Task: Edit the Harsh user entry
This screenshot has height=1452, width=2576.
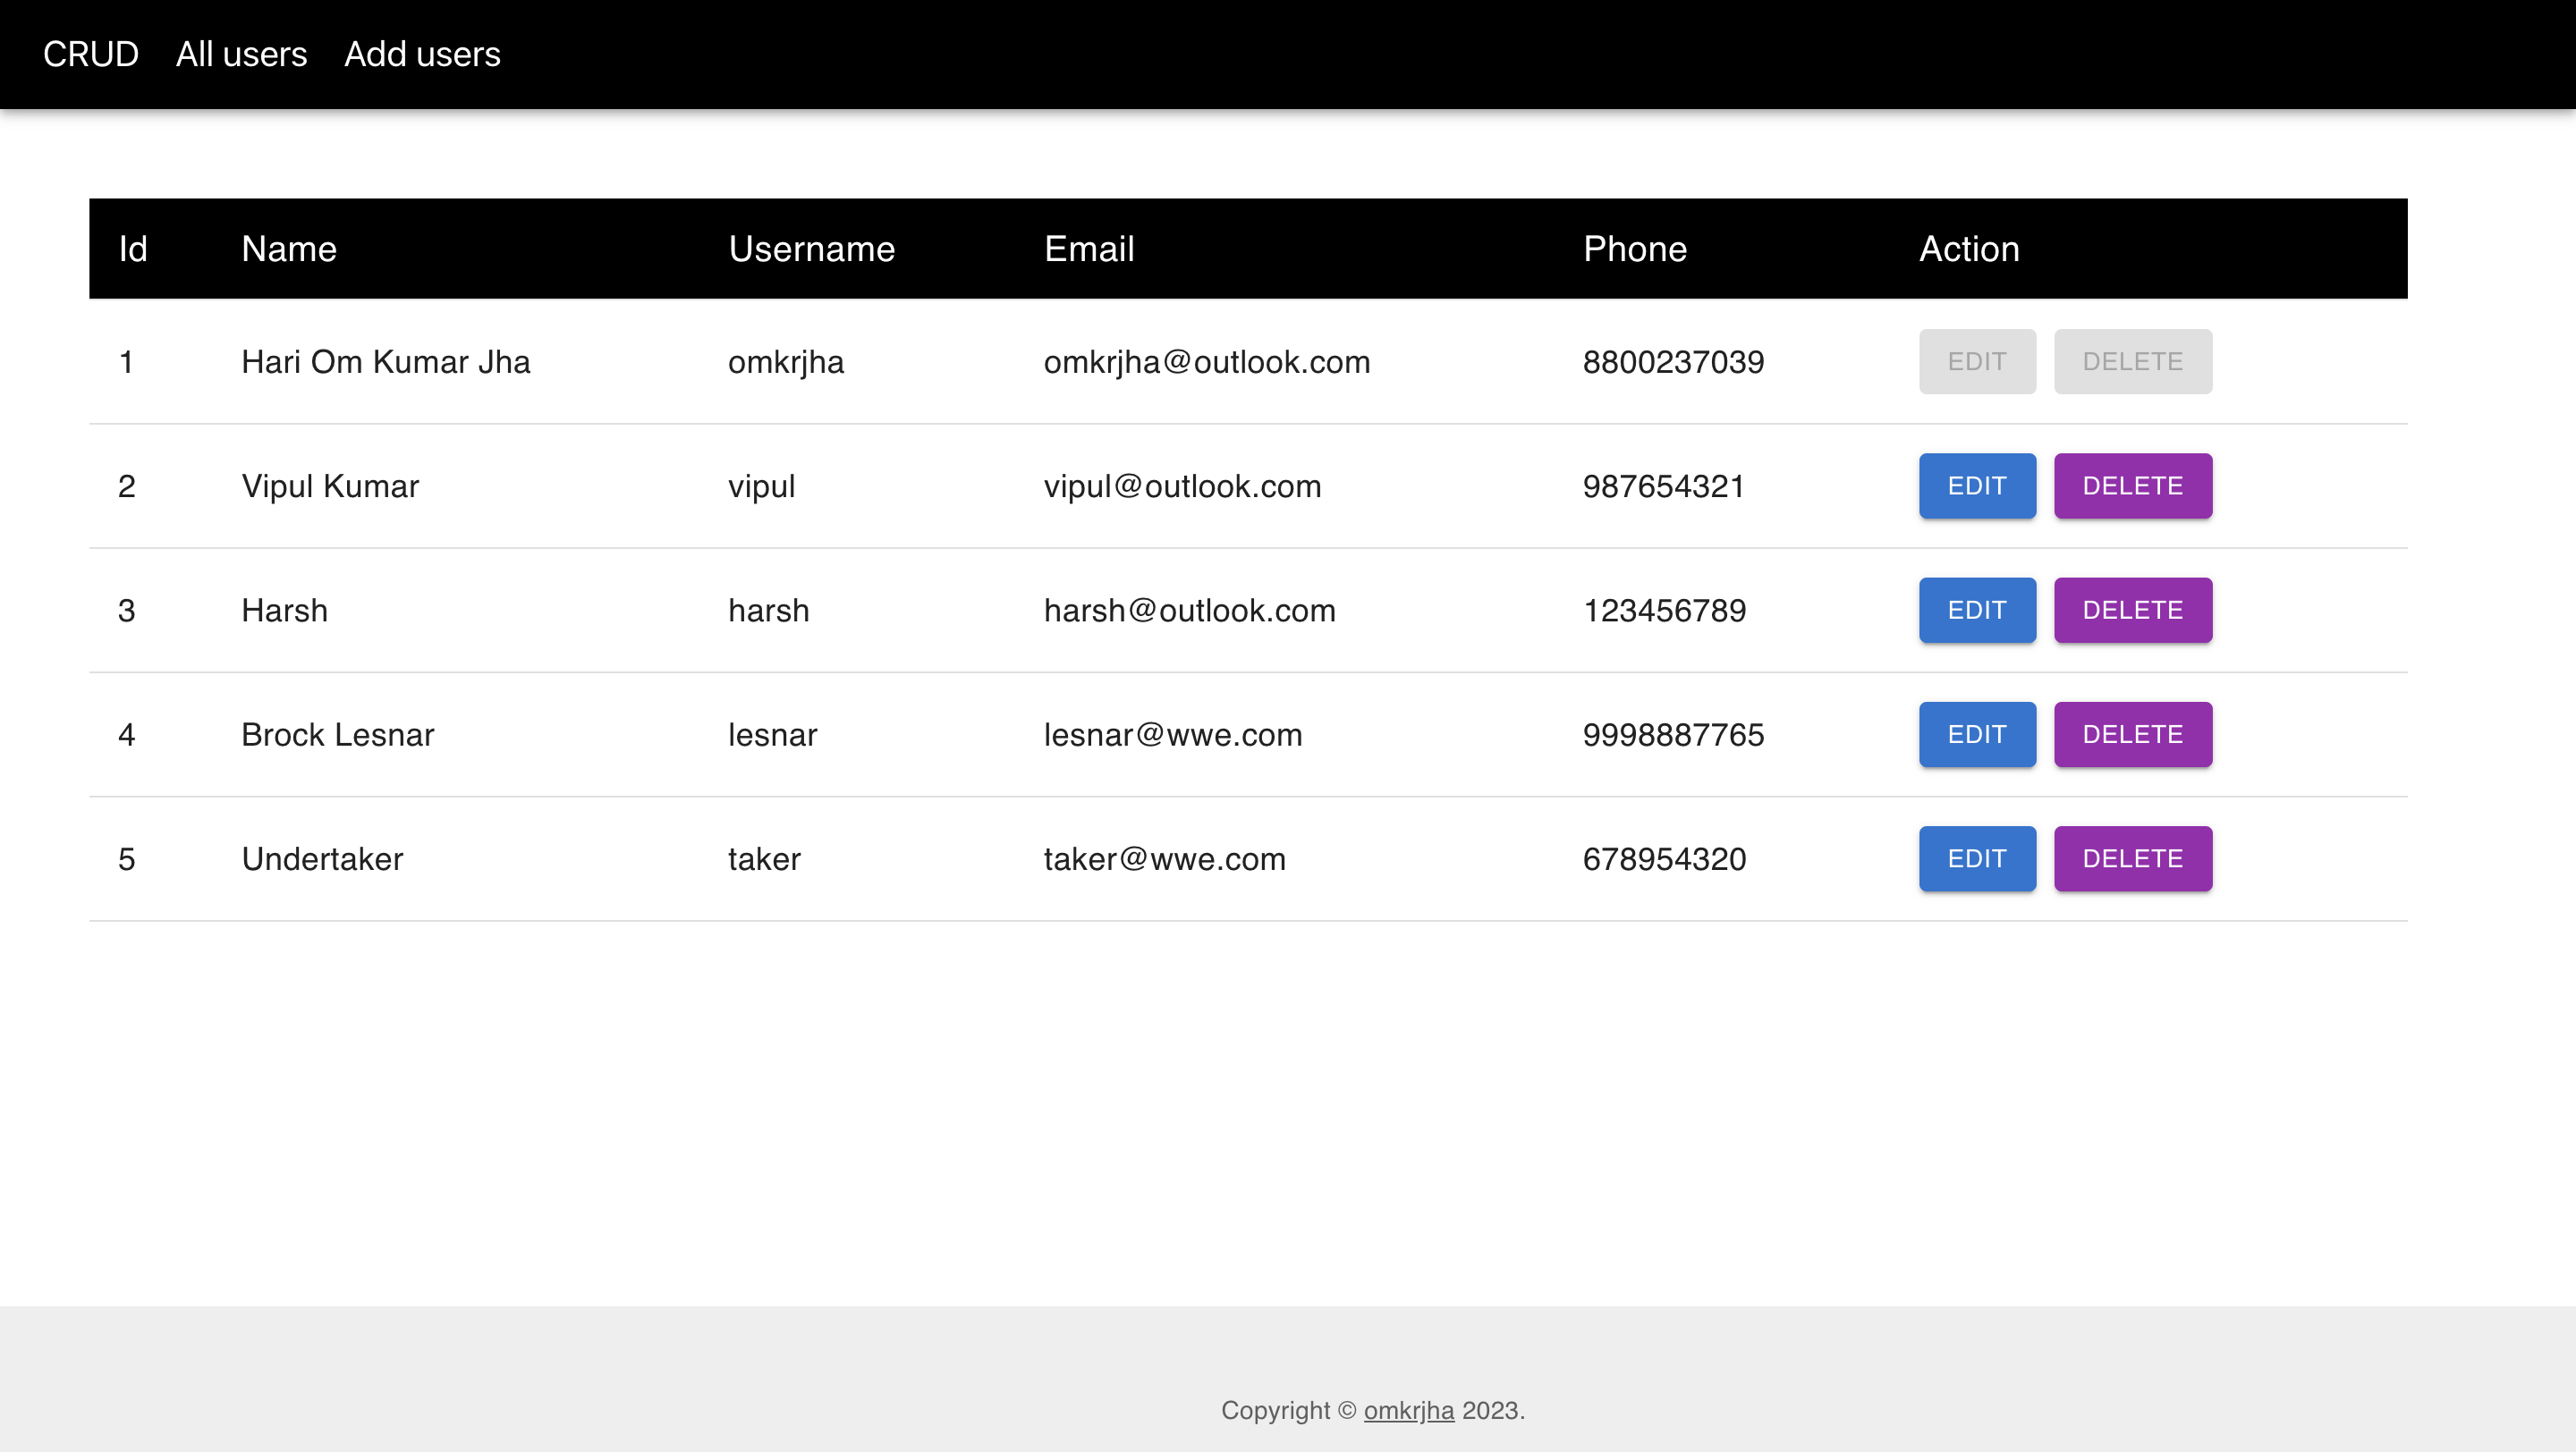Action: click(1977, 610)
